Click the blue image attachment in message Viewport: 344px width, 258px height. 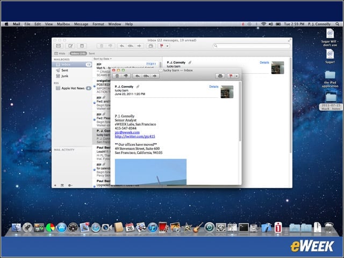click(x=150, y=172)
